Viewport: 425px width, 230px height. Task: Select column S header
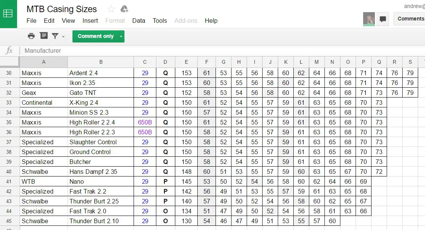pos(410,62)
